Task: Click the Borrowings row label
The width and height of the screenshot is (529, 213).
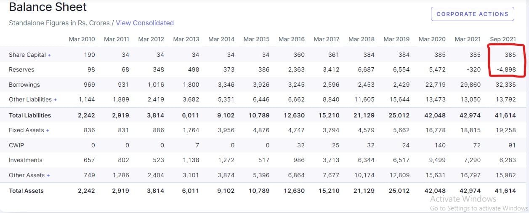Action: pyautogui.click(x=24, y=85)
